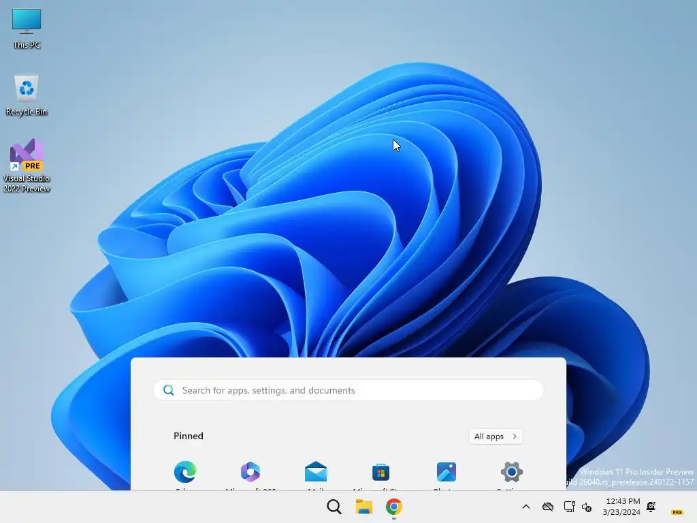
Task: Click the Start menu search field
Action: click(348, 390)
